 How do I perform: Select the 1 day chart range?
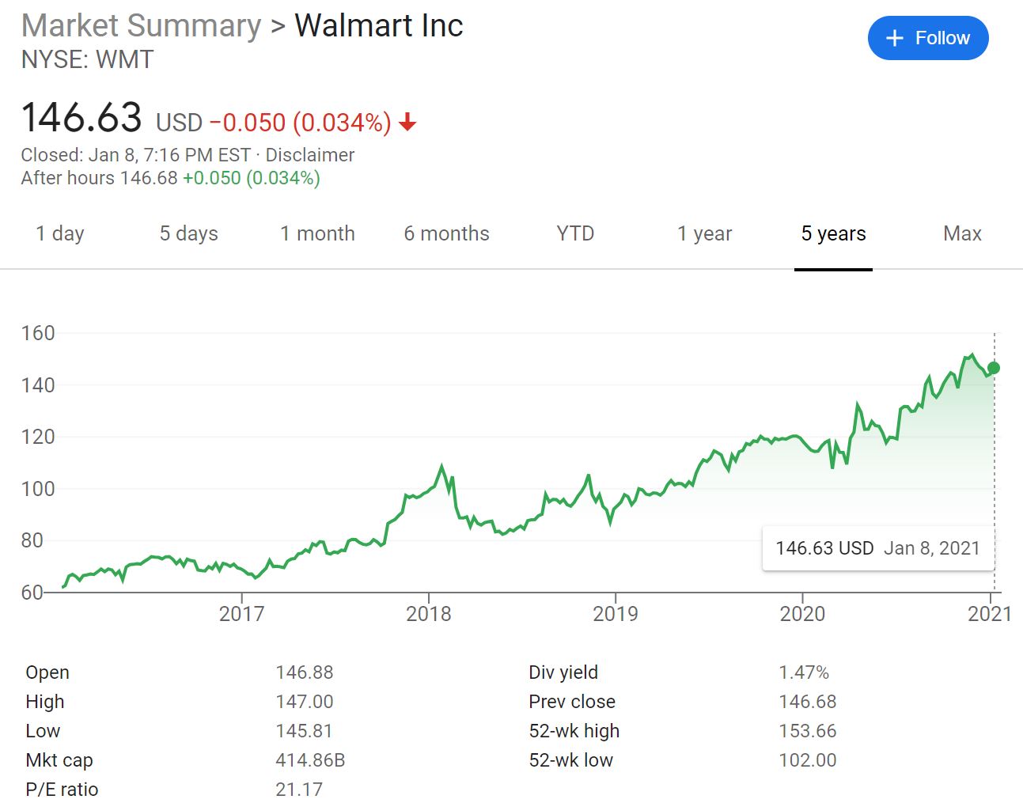pyautogui.click(x=59, y=233)
